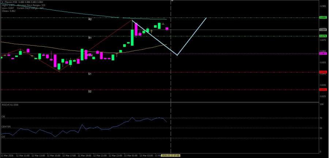Screen dimensions: 329x158
Task: Select the R1 pivot level label
Action: coord(90,38)
